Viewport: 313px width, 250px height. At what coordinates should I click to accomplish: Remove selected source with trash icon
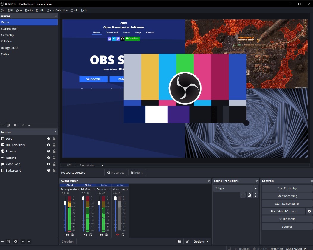[x=8, y=241]
